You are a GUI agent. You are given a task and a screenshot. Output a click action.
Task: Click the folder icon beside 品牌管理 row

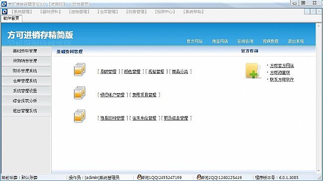80,69
